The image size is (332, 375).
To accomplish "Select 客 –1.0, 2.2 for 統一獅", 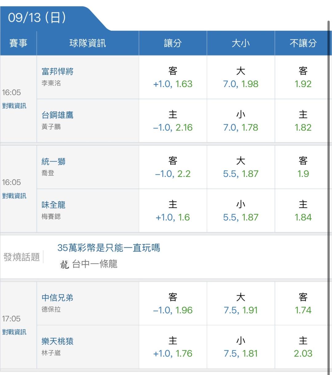I will point(173,167).
